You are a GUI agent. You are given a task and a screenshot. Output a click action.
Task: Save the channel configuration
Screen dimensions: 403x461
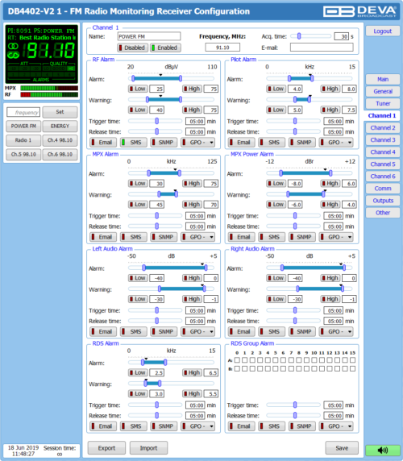coord(342,448)
